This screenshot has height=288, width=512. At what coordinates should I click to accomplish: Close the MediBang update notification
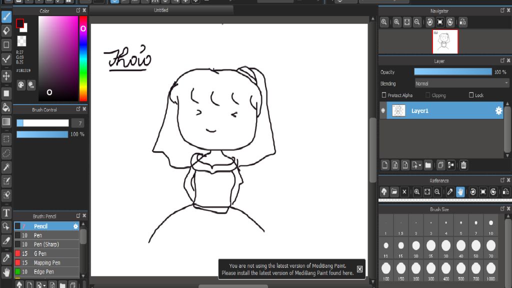359,269
